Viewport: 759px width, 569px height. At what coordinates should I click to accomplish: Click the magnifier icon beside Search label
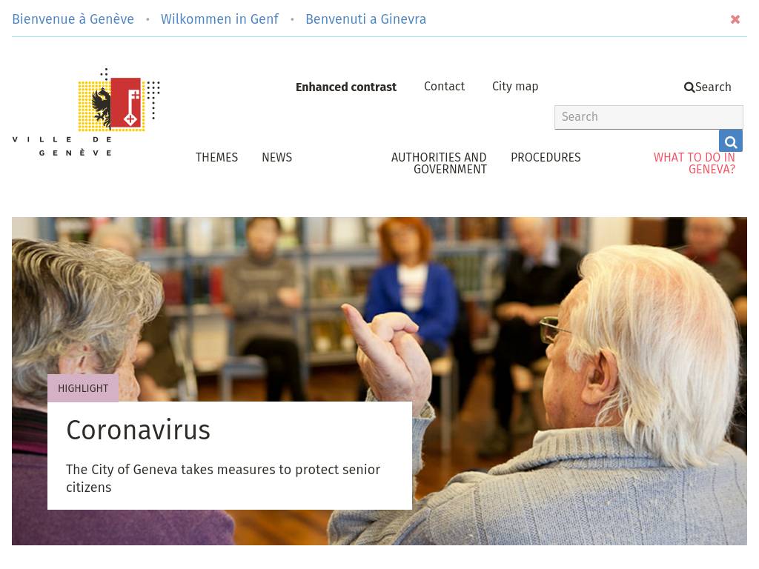coord(689,87)
